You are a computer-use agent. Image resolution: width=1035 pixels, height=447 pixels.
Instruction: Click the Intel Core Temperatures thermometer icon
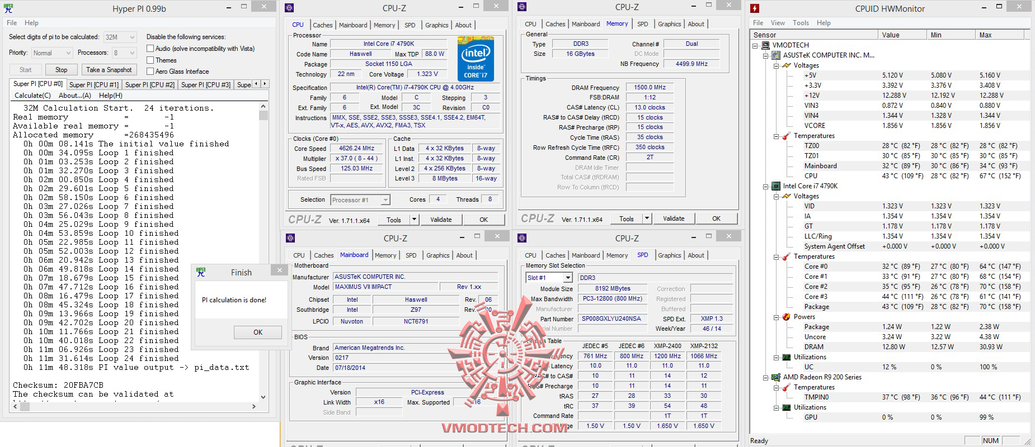(x=787, y=256)
